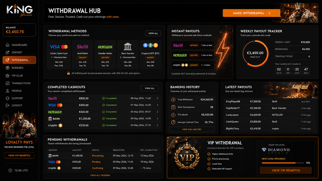
Task: Expand the Bank €1,250.00 cashout row chevron
Action: tap(158, 118)
